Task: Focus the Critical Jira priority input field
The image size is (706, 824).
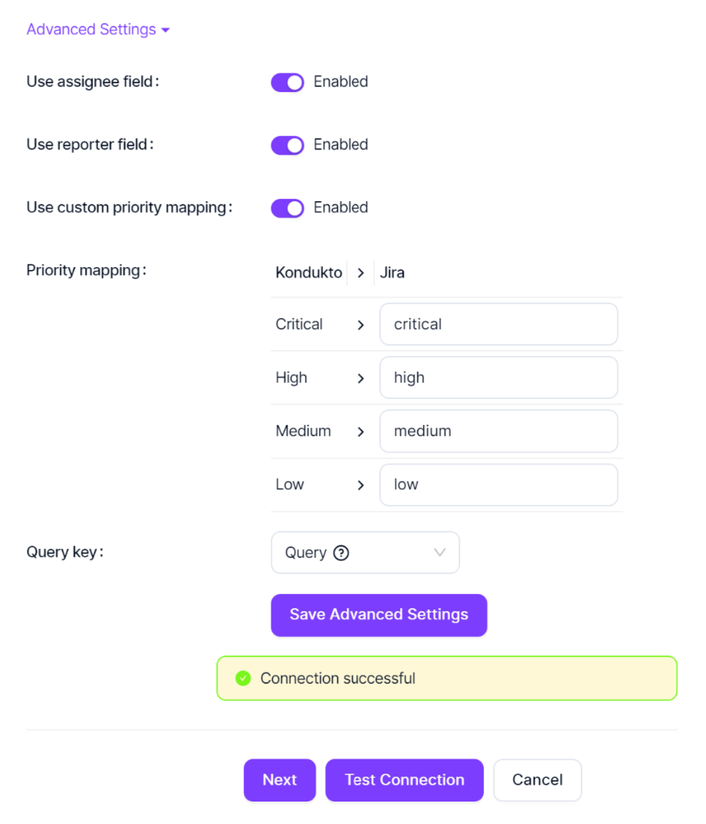Action: pyautogui.click(x=498, y=325)
